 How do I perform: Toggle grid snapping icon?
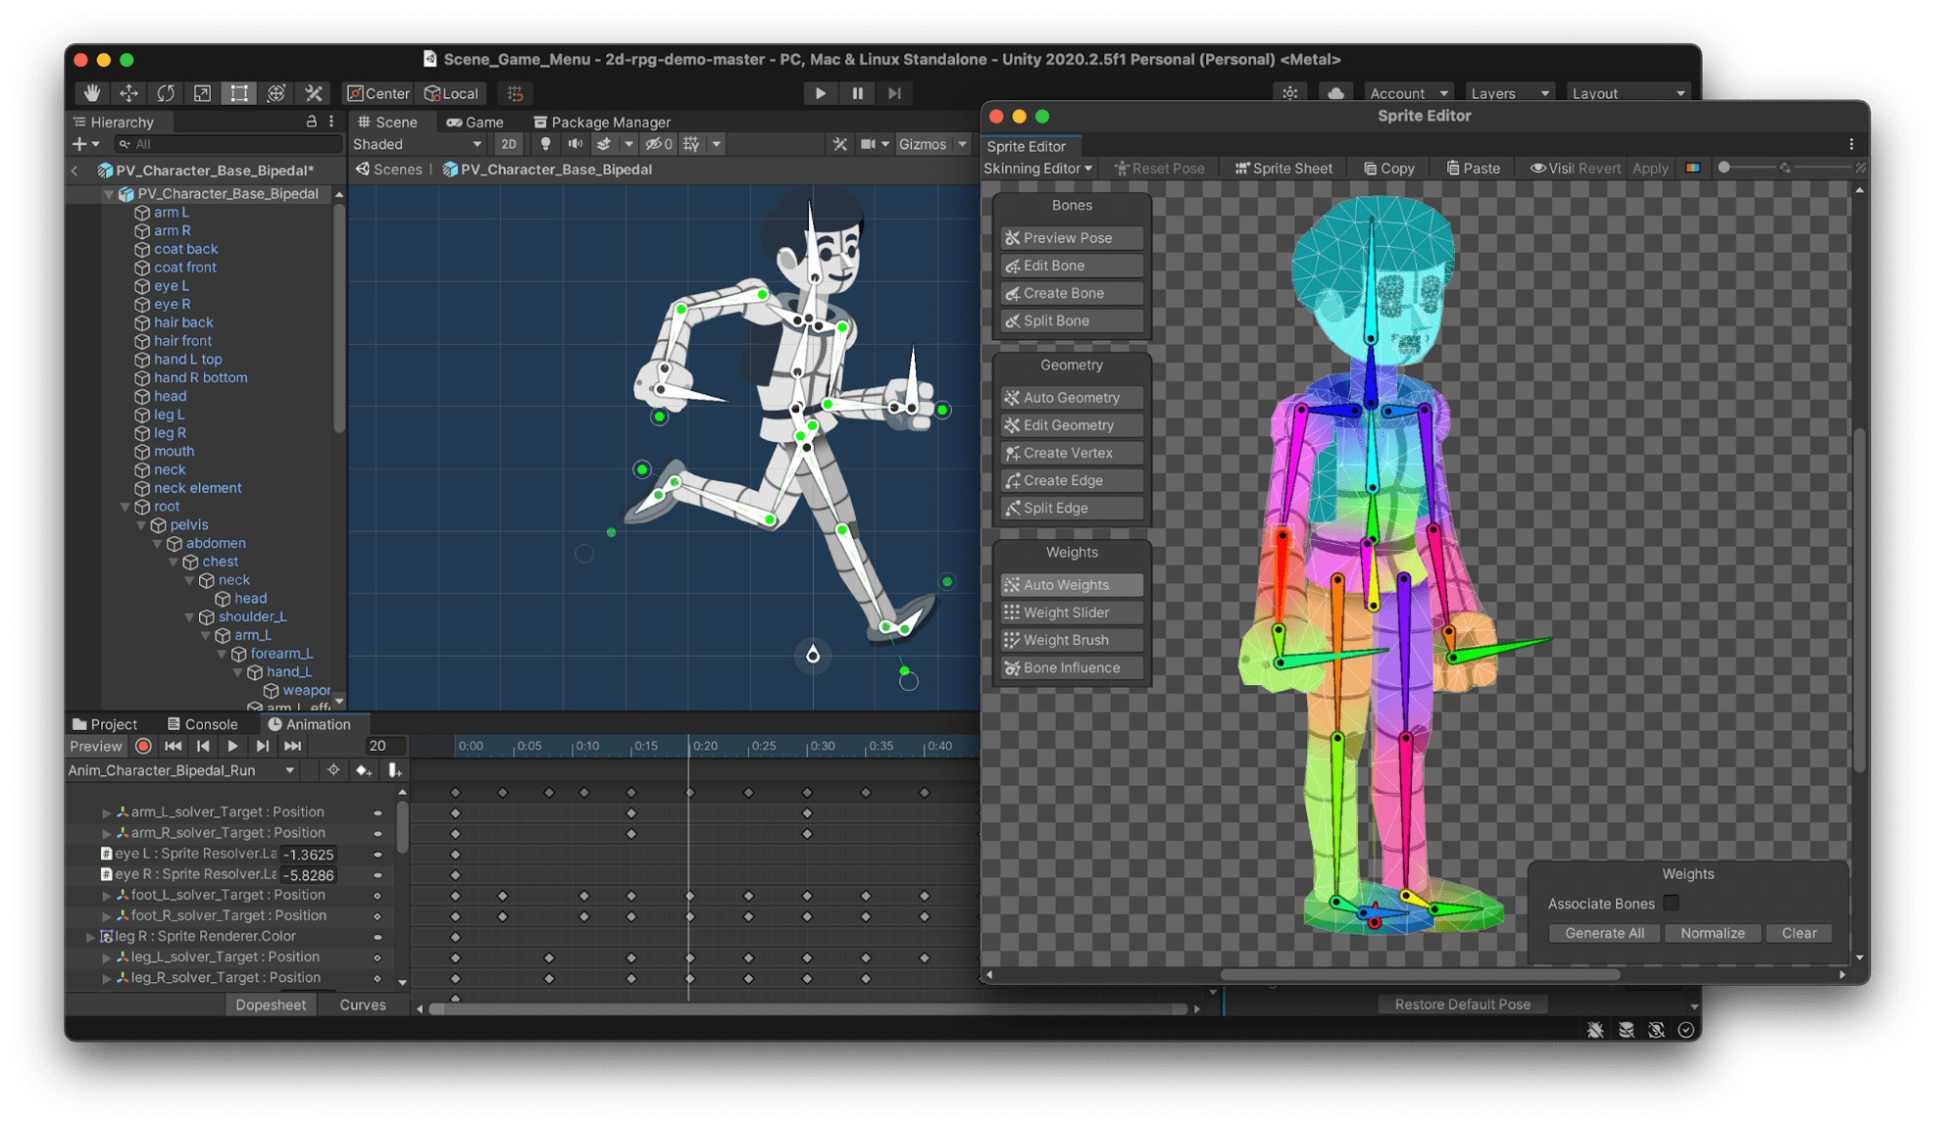[x=515, y=93]
